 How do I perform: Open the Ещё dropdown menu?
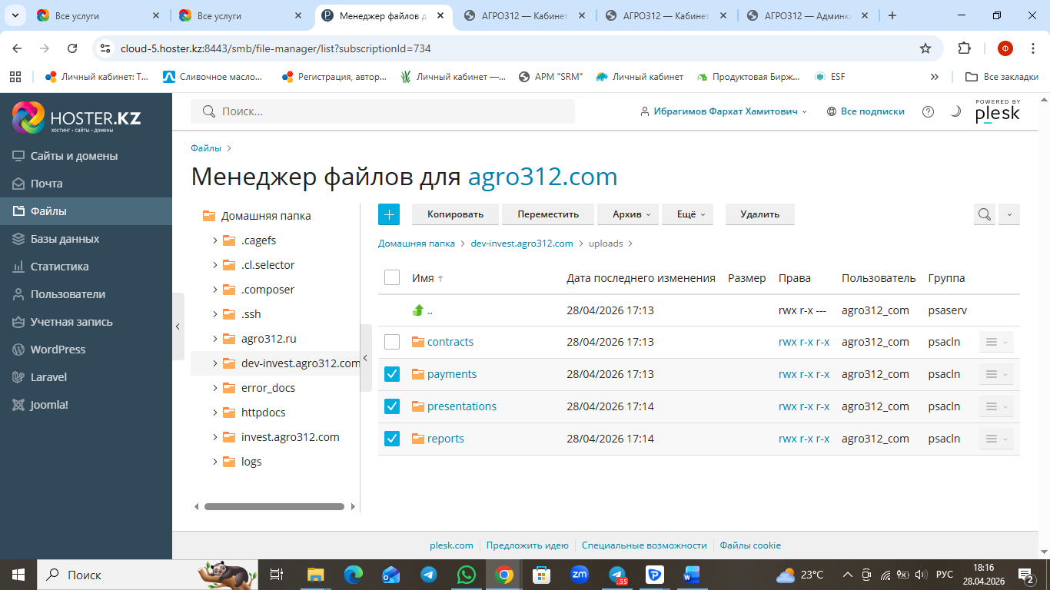(689, 214)
